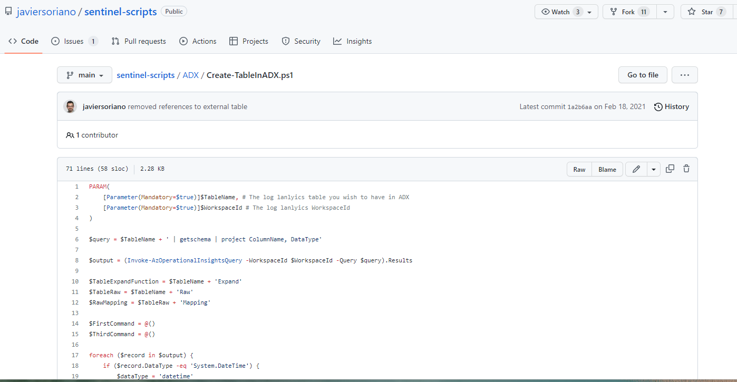Click the $RawMapping line of code

pos(150,302)
